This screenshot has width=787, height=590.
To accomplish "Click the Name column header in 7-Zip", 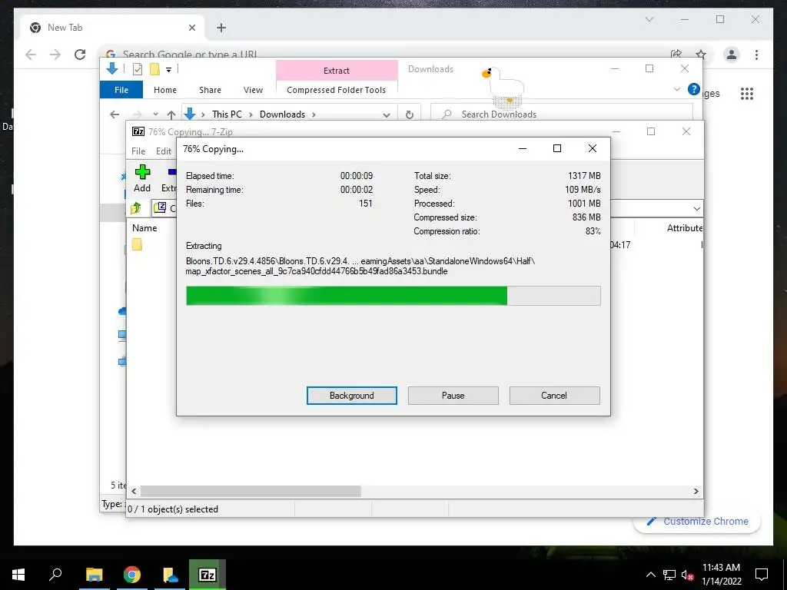I will 144,227.
